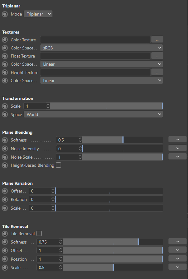
Task: Click the animation dot next to Noise Scale
Action: pyautogui.click(x=5, y=157)
